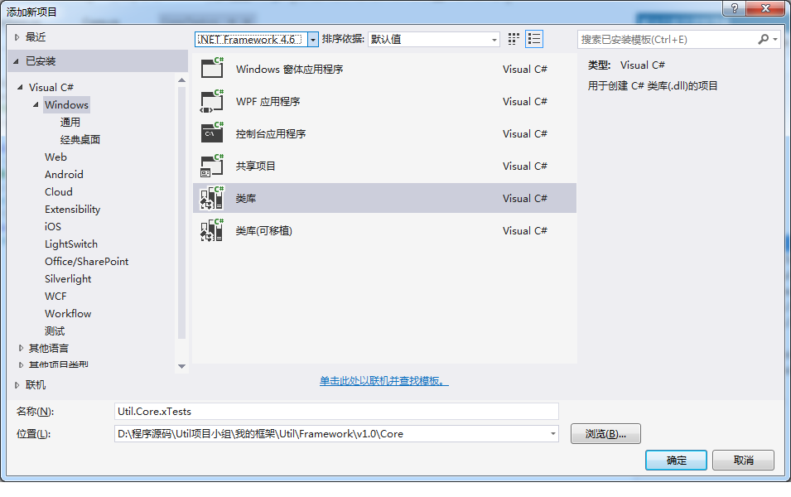
Task: Select the WCF category
Action: pyautogui.click(x=55, y=297)
